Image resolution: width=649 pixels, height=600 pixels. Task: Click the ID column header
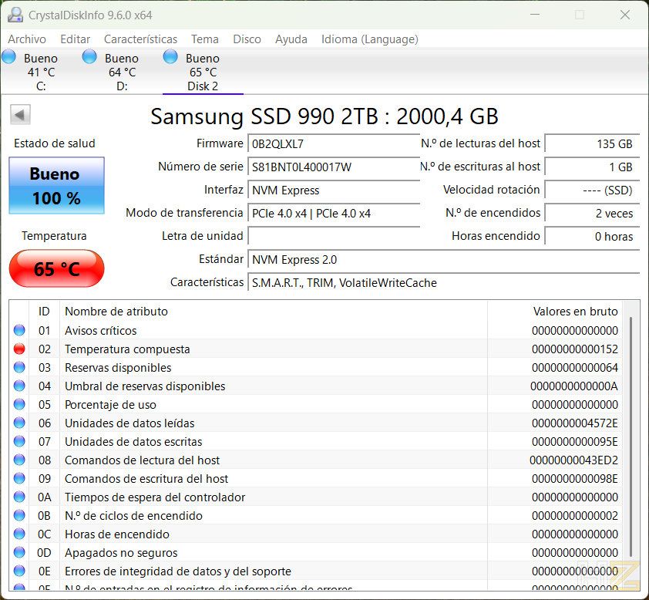tap(44, 312)
